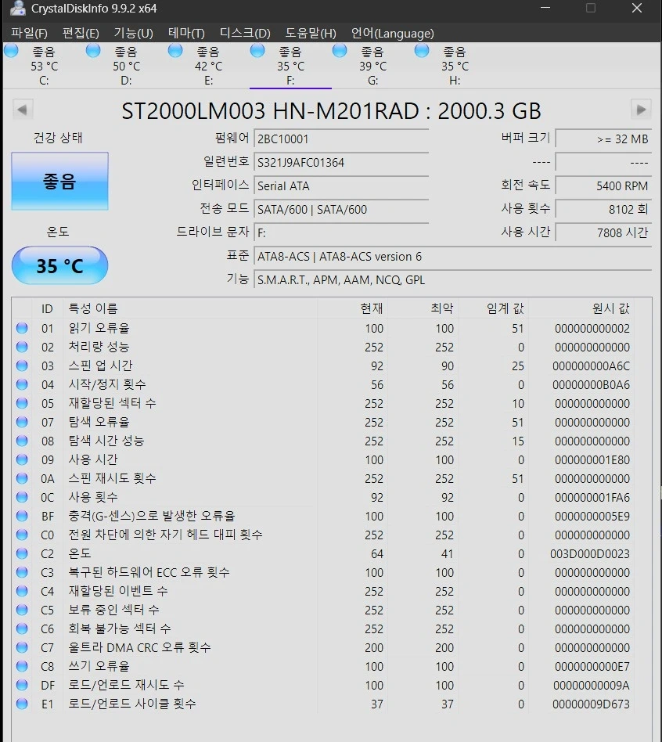Click status icon of C0 헤드 대피 횟수 row

point(22,535)
